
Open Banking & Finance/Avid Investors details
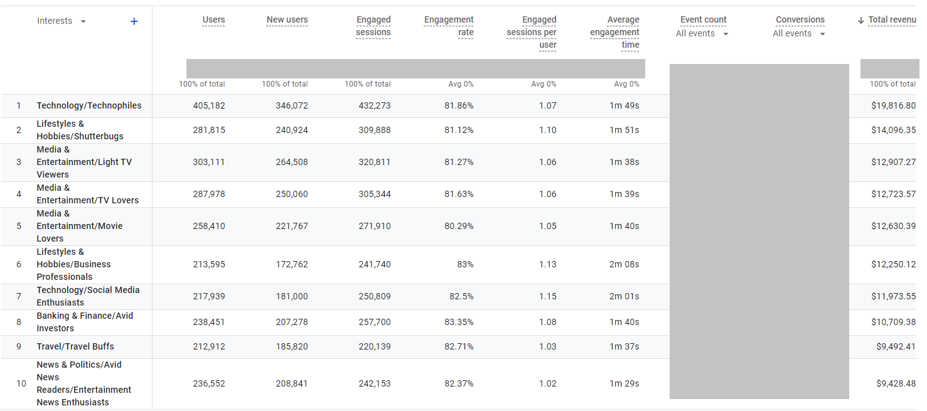pos(85,322)
